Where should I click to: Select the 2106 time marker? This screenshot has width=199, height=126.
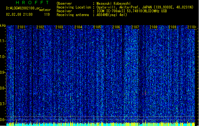pyautogui.click(x=116, y=27)
